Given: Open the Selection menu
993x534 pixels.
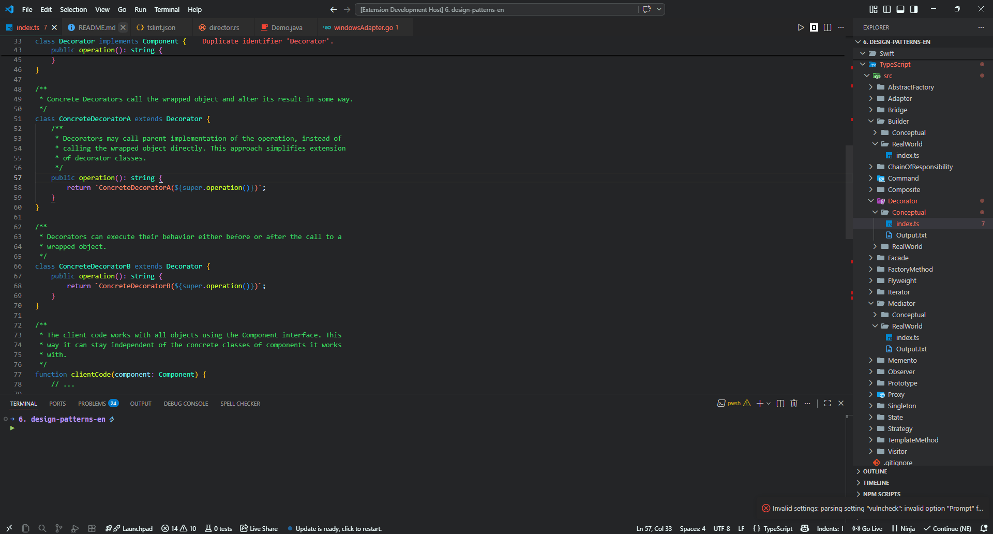Looking at the screenshot, I should pyautogui.click(x=73, y=9).
